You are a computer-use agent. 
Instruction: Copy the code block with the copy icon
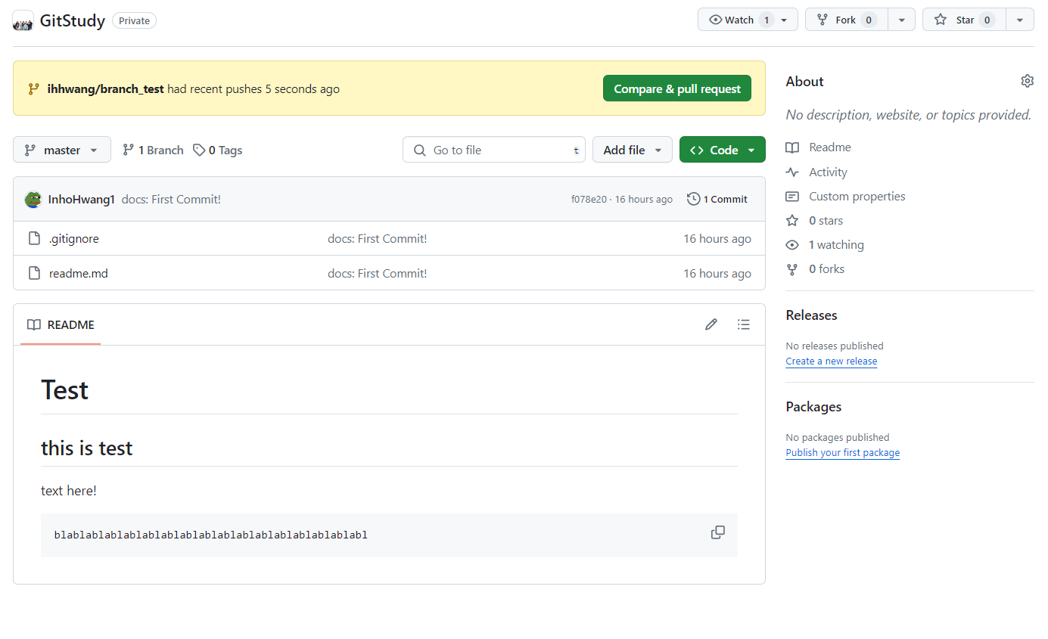point(718,532)
